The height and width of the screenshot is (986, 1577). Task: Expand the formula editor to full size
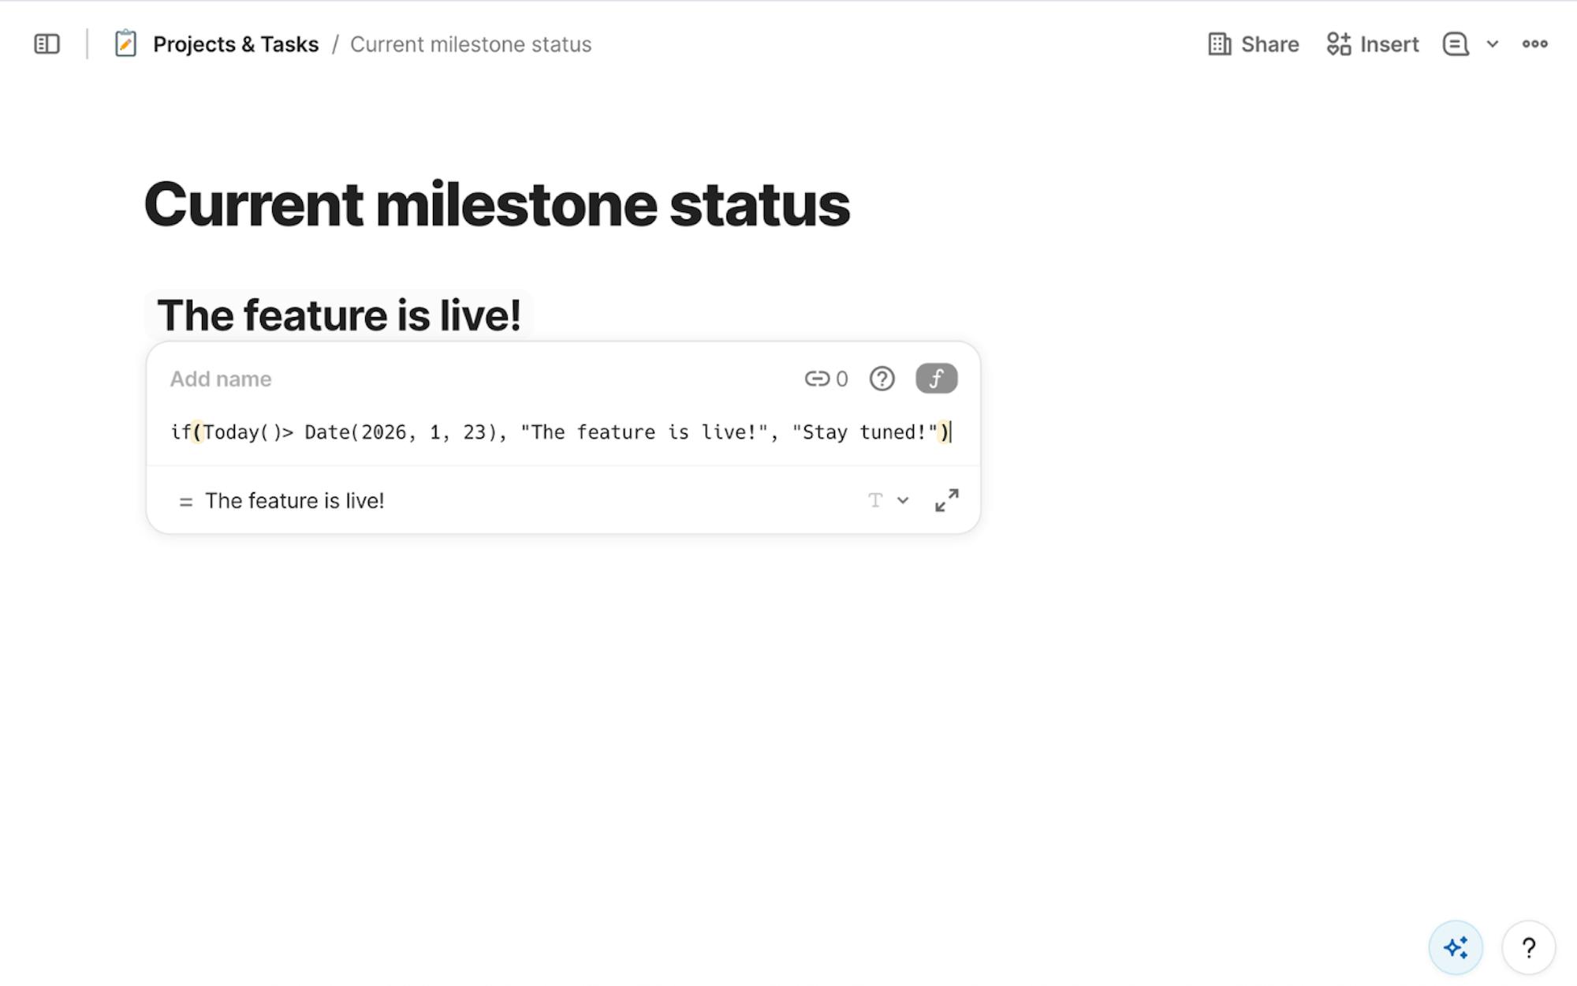coord(946,500)
